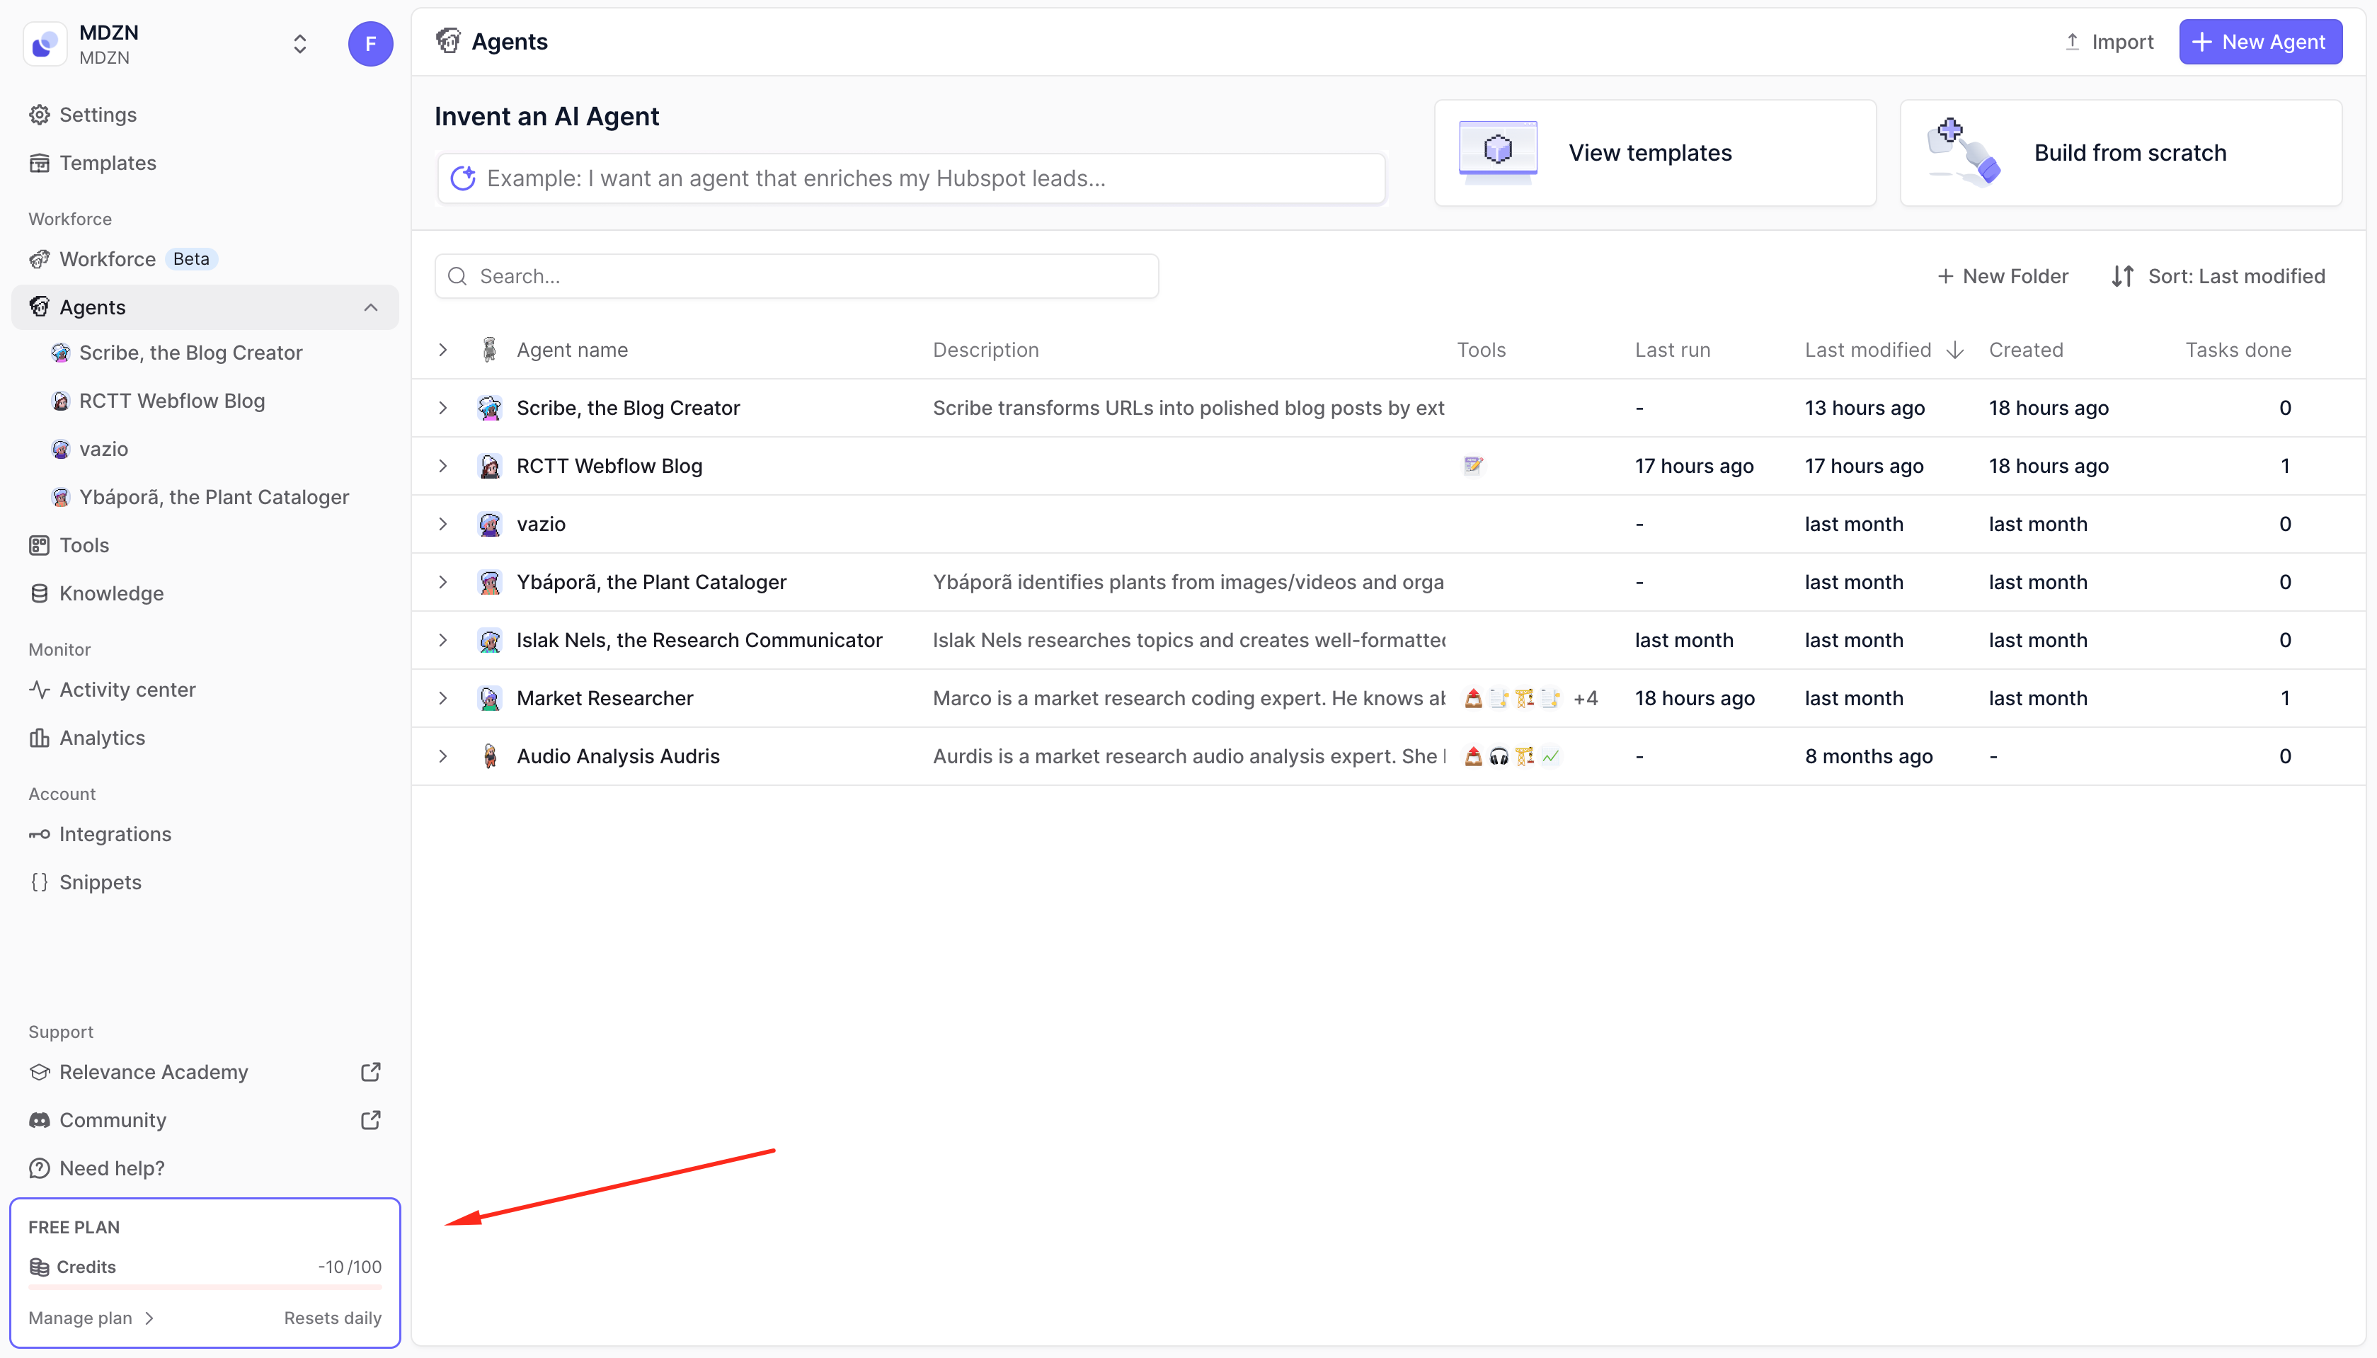Click the Created column header
The width and height of the screenshot is (2377, 1358).
tap(2026, 350)
